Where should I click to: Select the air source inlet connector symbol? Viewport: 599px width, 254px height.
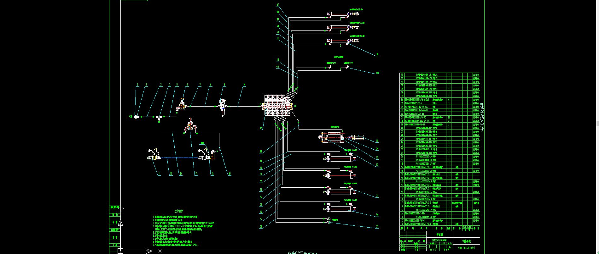tap(137, 117)
